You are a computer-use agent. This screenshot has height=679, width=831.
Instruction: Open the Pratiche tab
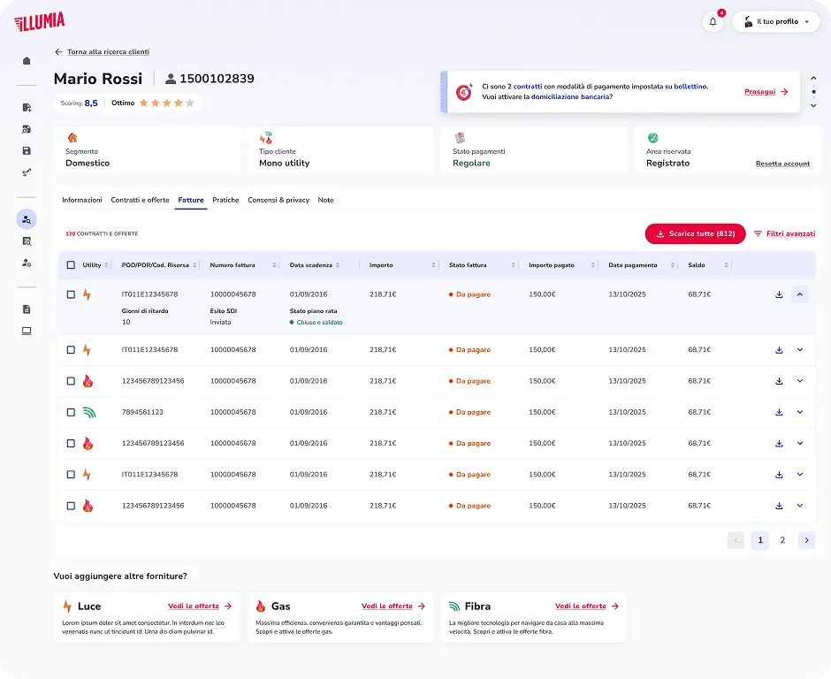(225, 201)
